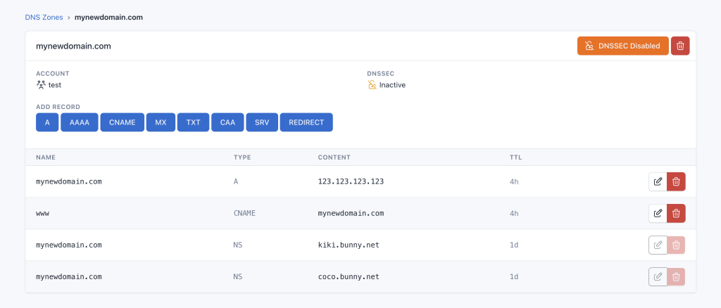Add an SRV record
This screenshot has width=721, height=308.
pyautogui.click(x=261, y=122)
